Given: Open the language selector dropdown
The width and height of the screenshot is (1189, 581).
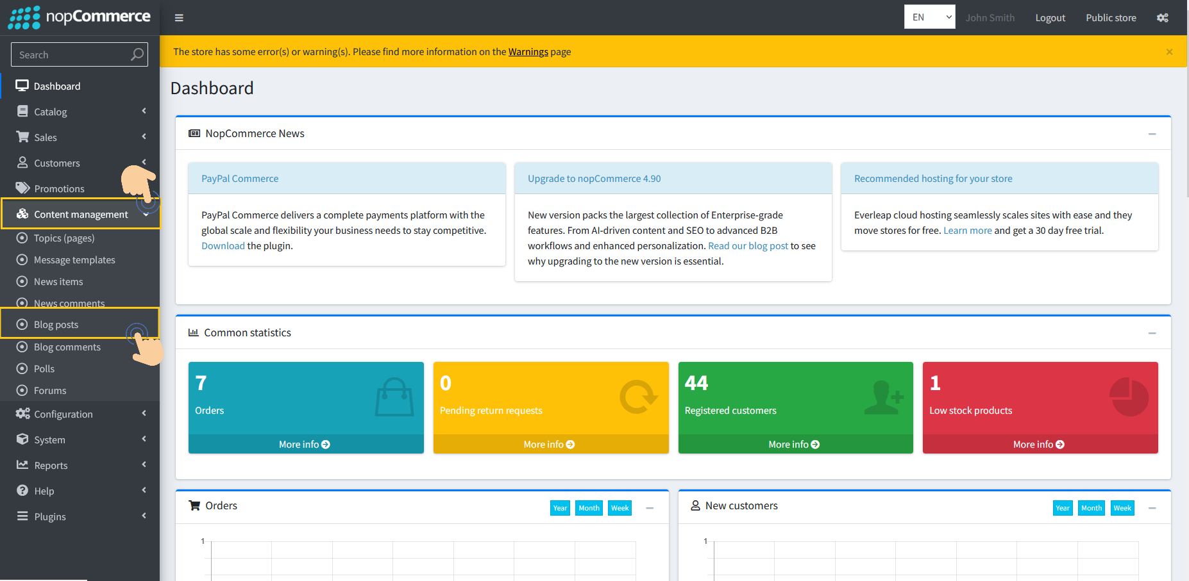Looking at the screenshot, I should click(x=929, y=16).
